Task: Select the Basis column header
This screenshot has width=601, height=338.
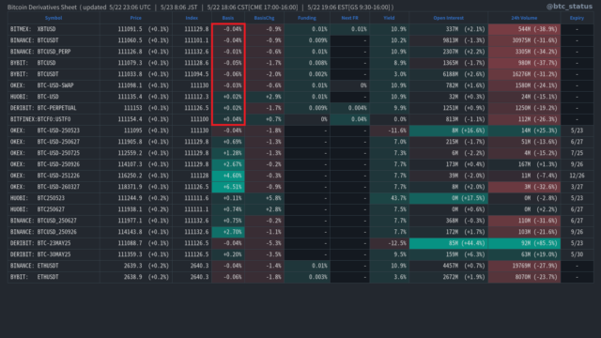Action: click(228, 18)
